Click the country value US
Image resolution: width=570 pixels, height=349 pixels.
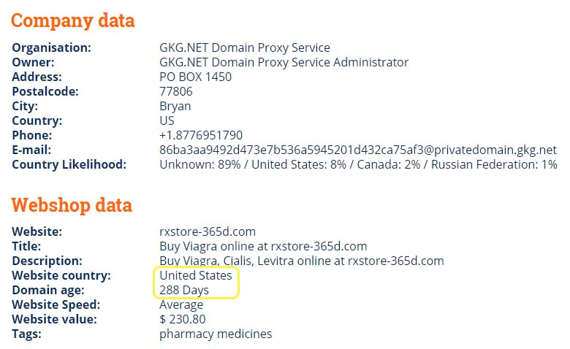[167, 120]
